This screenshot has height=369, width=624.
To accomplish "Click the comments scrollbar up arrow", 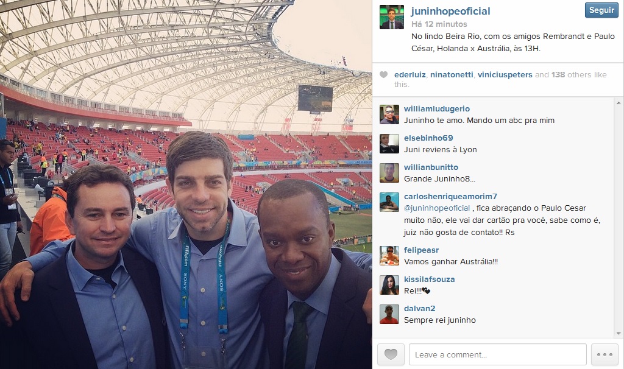I will [619, 102].
